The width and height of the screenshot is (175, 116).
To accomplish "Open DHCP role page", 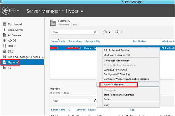I will click(12, 46).
